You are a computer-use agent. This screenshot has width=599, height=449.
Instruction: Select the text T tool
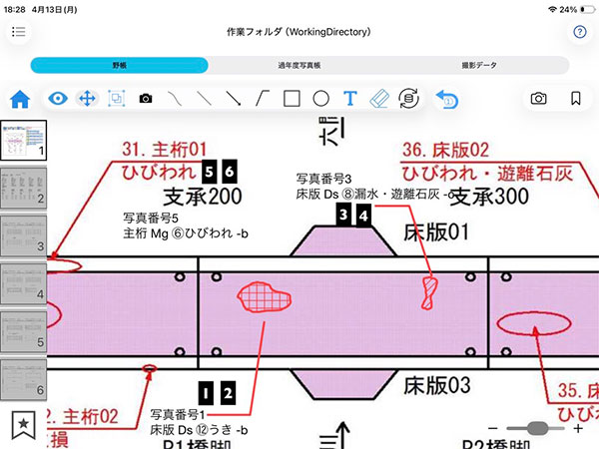pos(350,99)
